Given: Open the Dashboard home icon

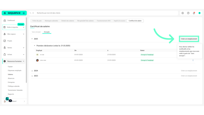Looking at the screenshot, I should point(5,21).
